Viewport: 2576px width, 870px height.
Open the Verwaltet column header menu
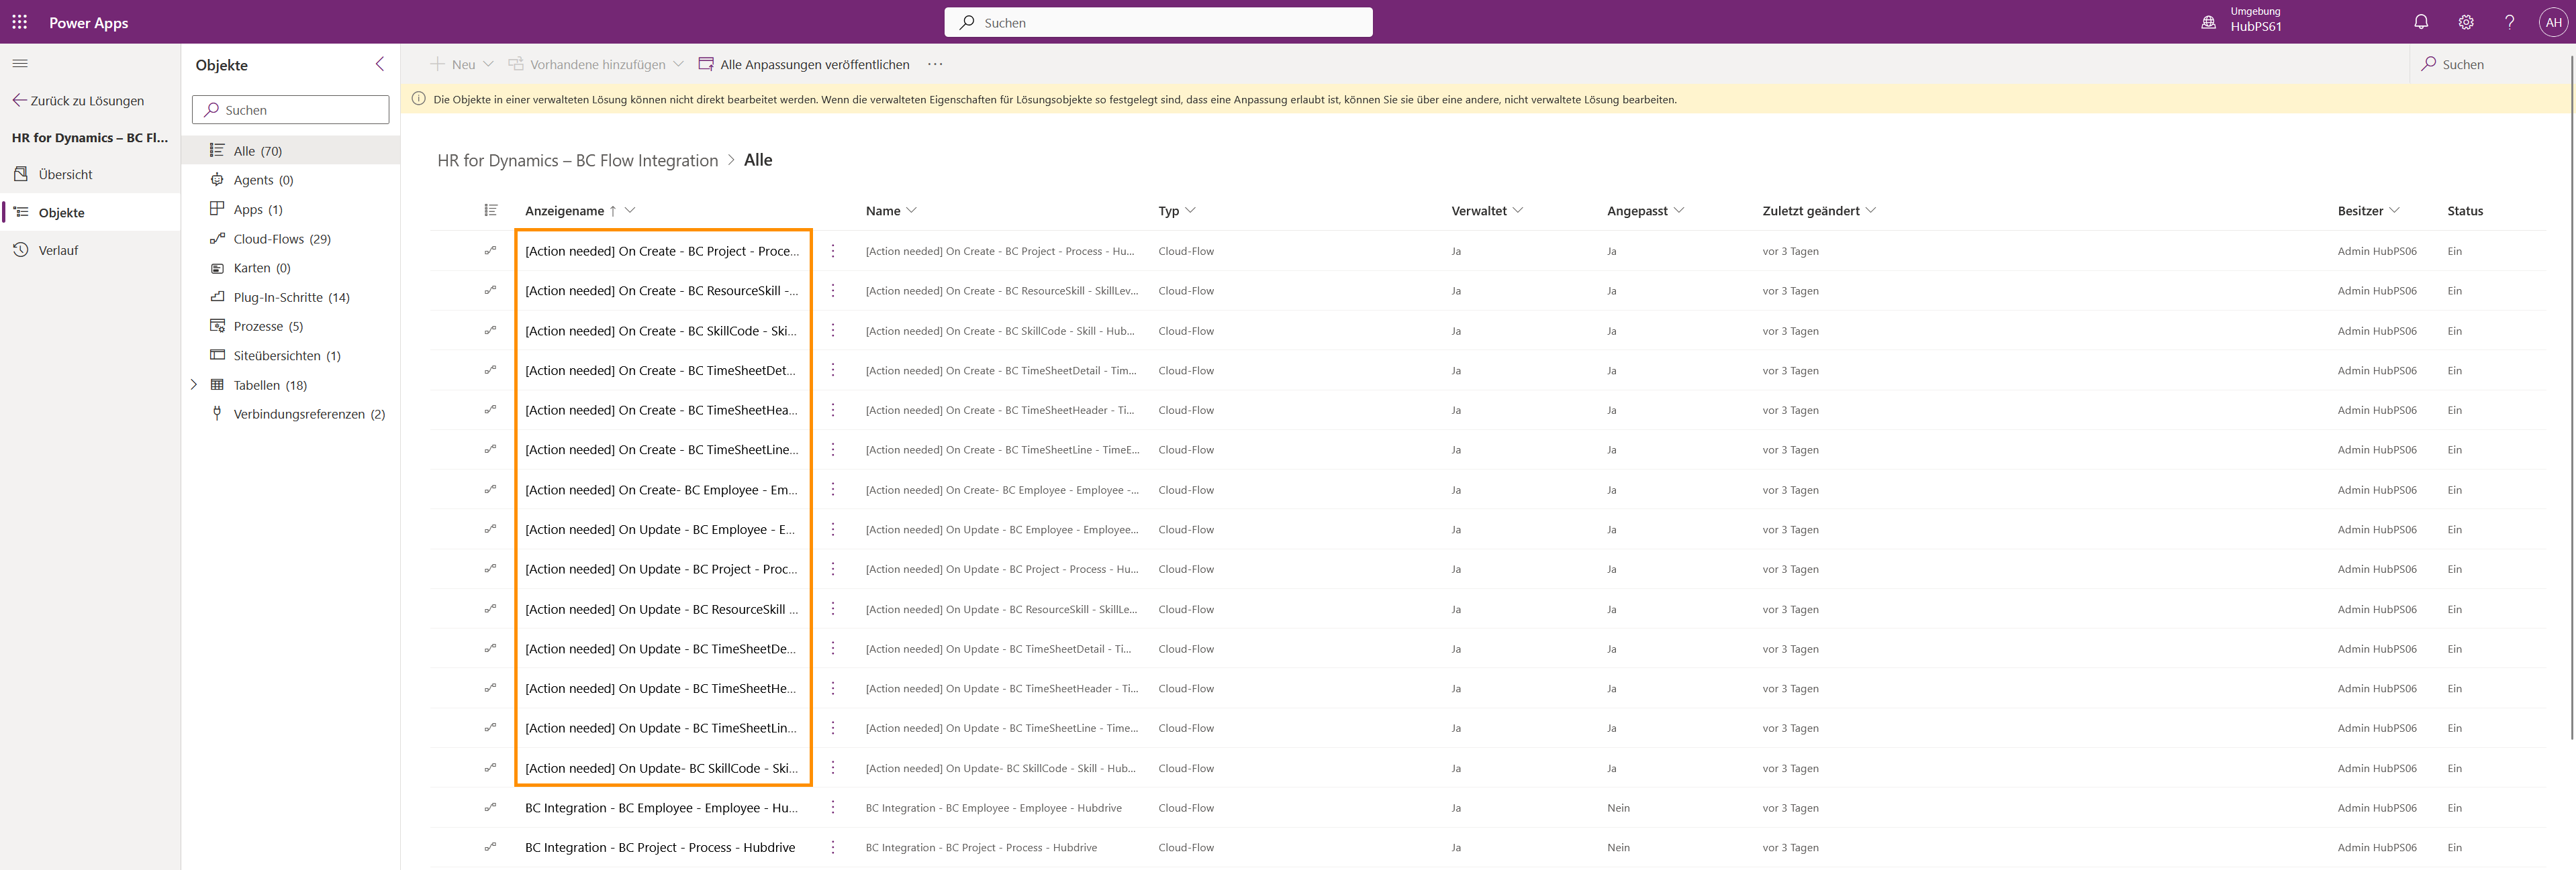(x=1487, y=211)
